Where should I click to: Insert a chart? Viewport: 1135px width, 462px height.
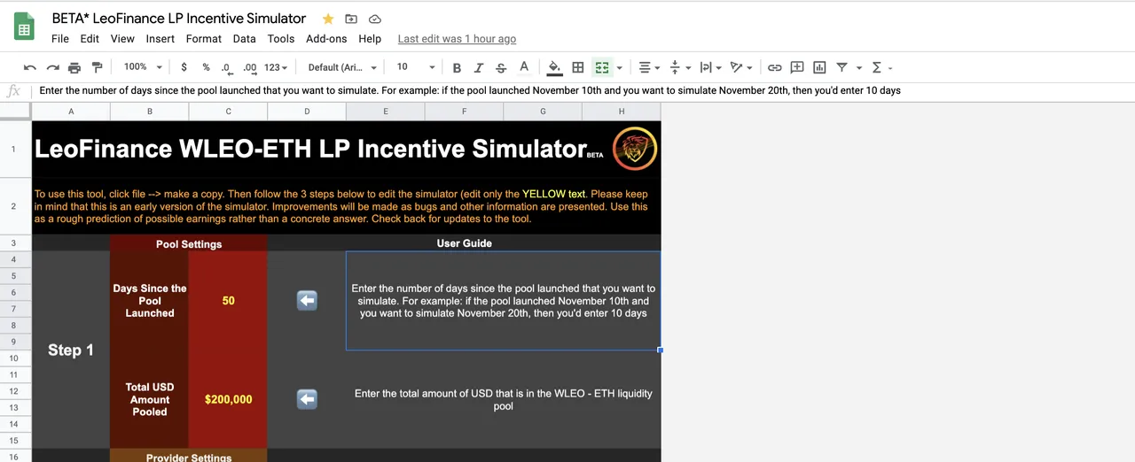click(x=819, y=67)
